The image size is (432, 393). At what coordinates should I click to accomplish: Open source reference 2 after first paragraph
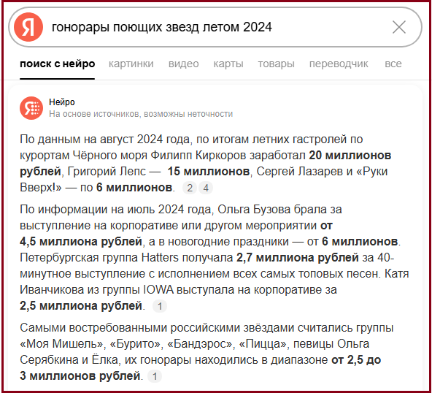click(190, 188)
